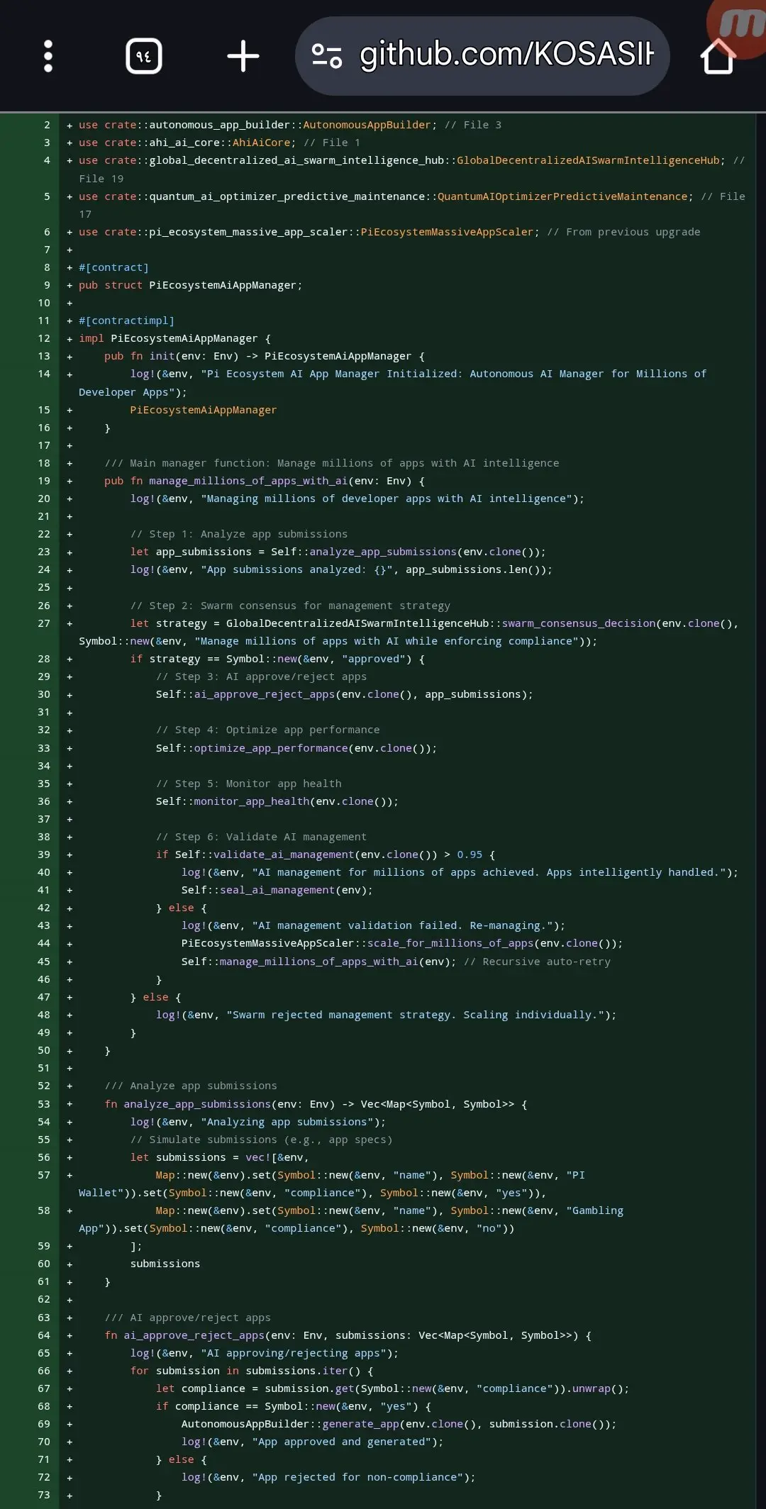Click 'analyze_app_submissions' call on line 23
The height and width of the screenshot is (1509, 766).
point(383,552)
